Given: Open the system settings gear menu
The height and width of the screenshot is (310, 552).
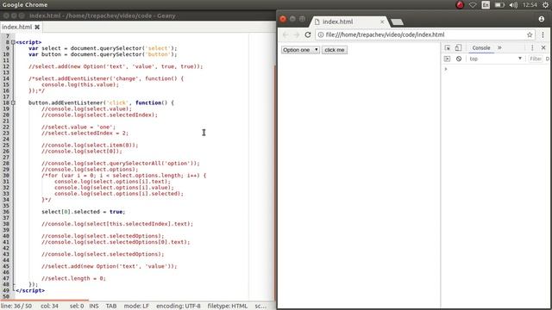Looking at the screenshot, I should click(x=545, y=5).
